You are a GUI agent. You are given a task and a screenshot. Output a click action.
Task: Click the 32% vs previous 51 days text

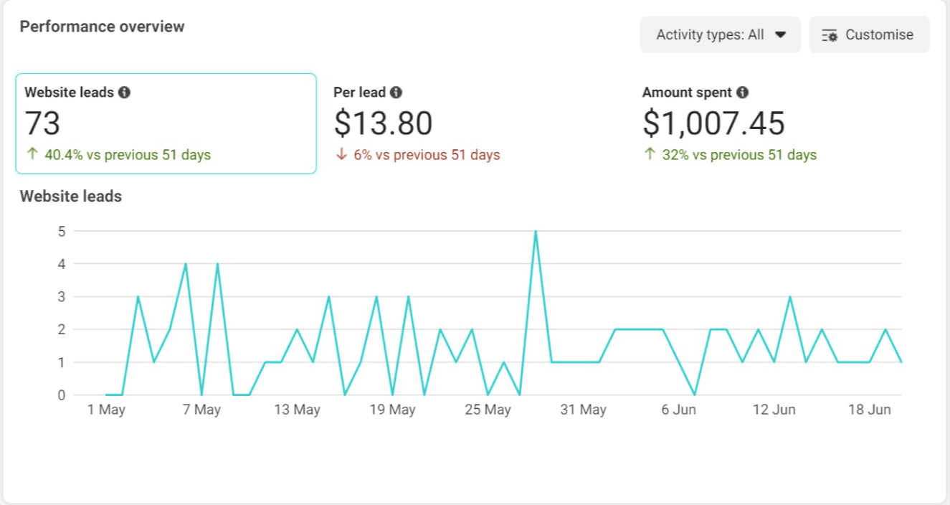739,155
